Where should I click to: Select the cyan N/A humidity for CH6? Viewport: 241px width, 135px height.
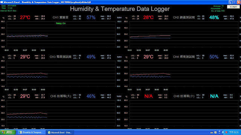[x=214, y=96]
